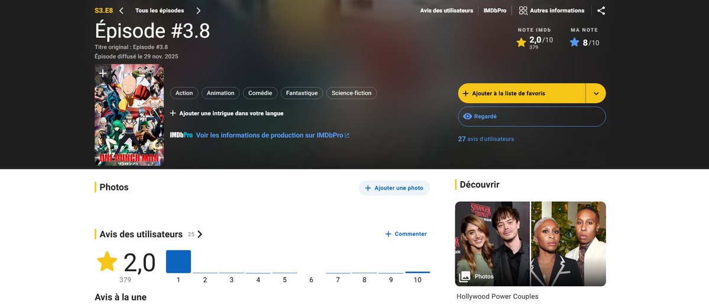Open Autres informations menu
Viewport: 709px width, 304px height.
552,11
